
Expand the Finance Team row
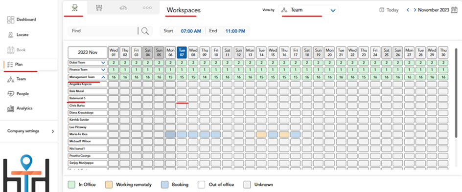103,70
